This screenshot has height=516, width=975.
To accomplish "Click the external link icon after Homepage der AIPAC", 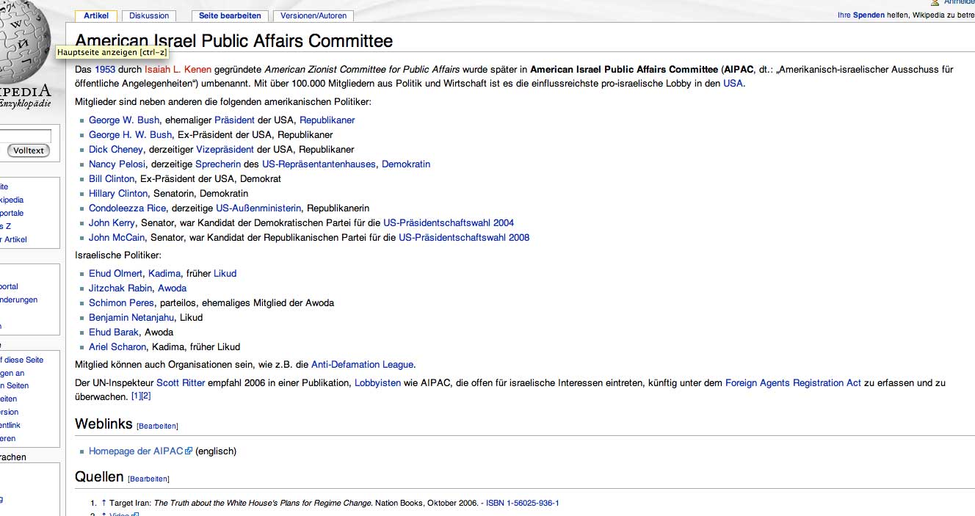I will [189, 451].
